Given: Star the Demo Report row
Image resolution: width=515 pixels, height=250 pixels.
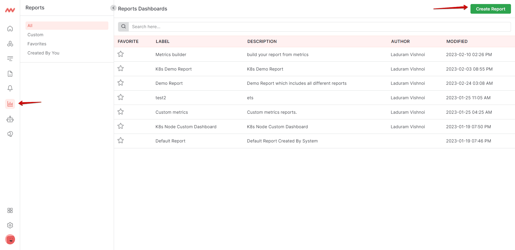Looking at the screenshot, I should (120, 83).
